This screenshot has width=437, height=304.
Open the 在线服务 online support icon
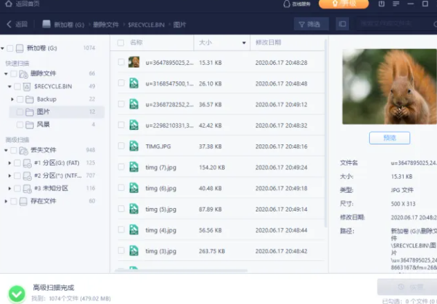287,4
